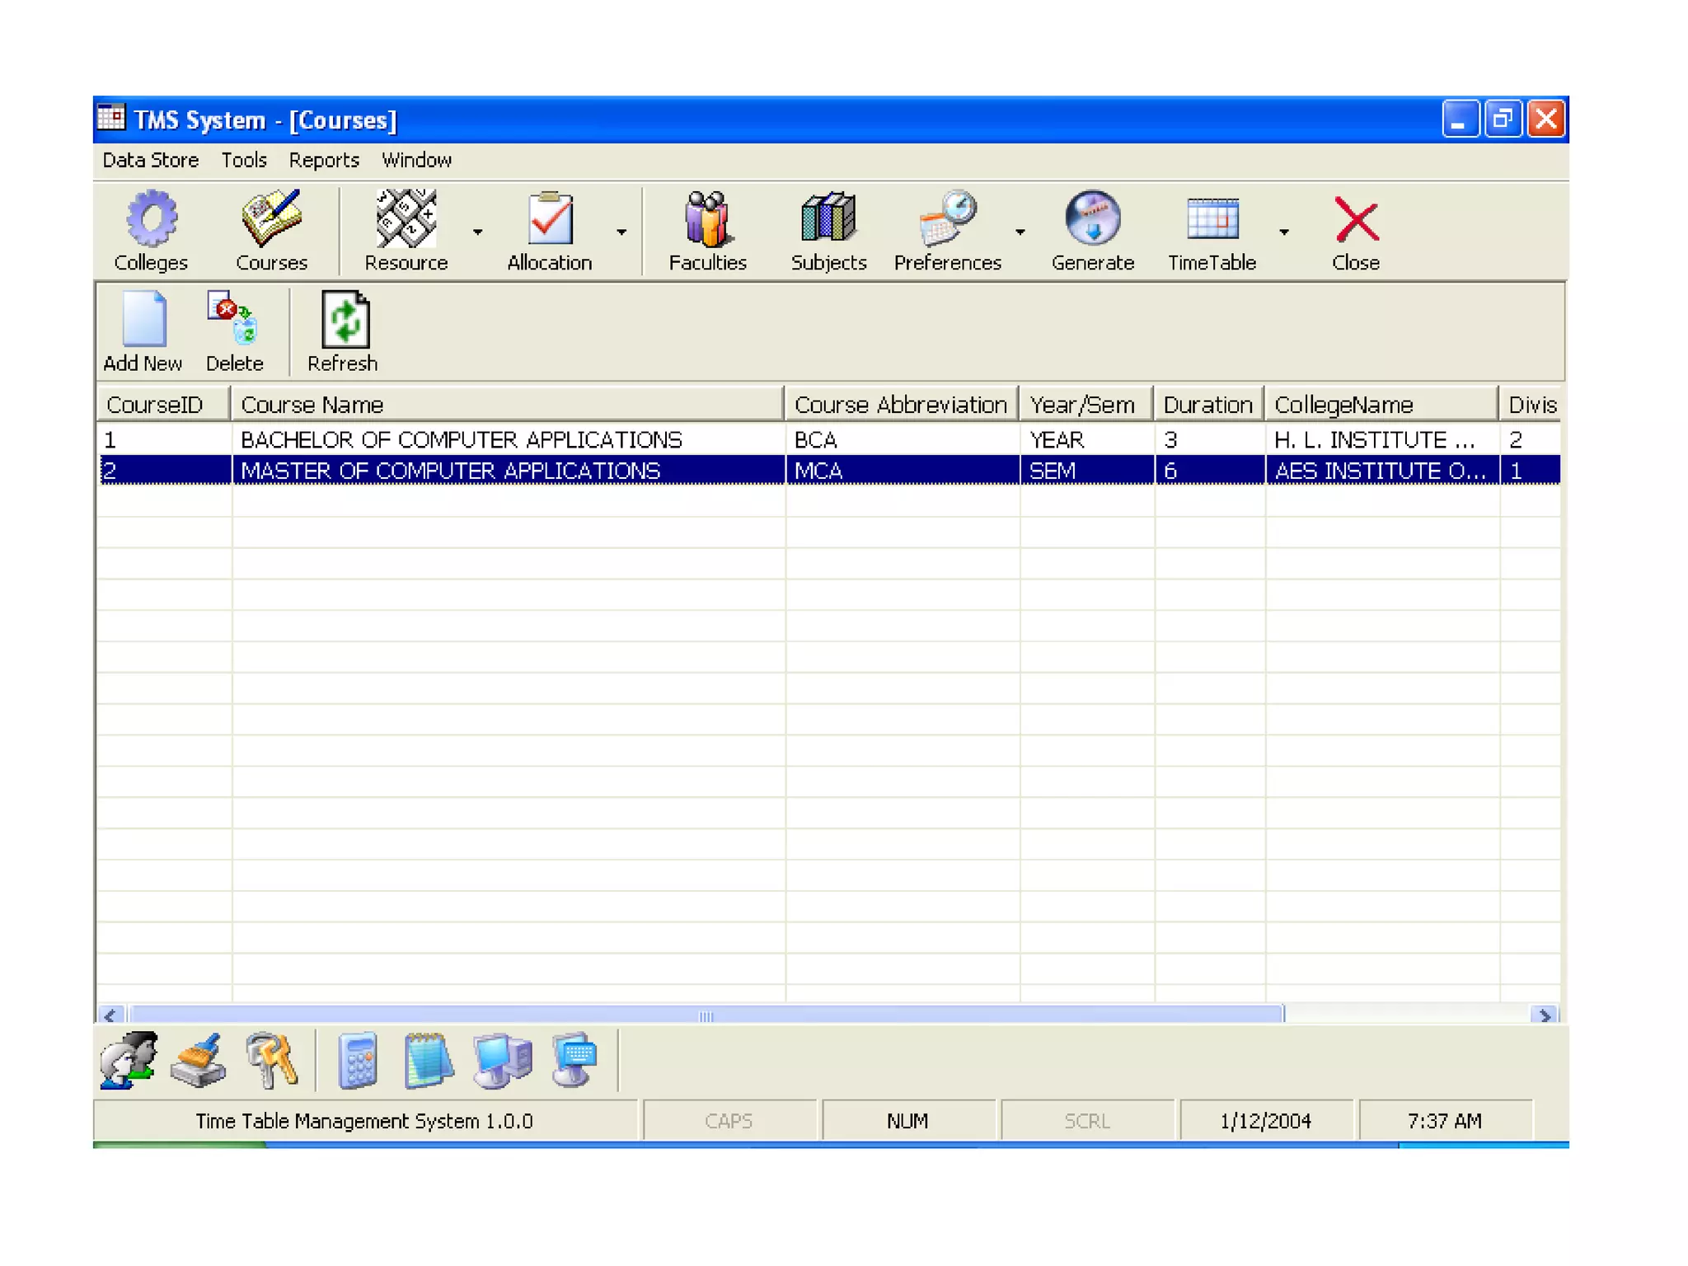The image size is (1688, 1266).
Task: Expand the TimeTable dropdown arrow
Action: 1284,232
